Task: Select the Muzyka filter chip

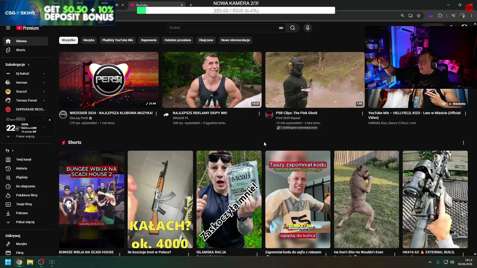Action: coord(89,40)
